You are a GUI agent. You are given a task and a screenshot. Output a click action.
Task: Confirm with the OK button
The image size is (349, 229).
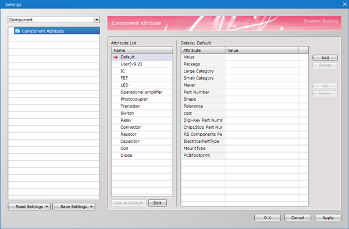[268, 217]
